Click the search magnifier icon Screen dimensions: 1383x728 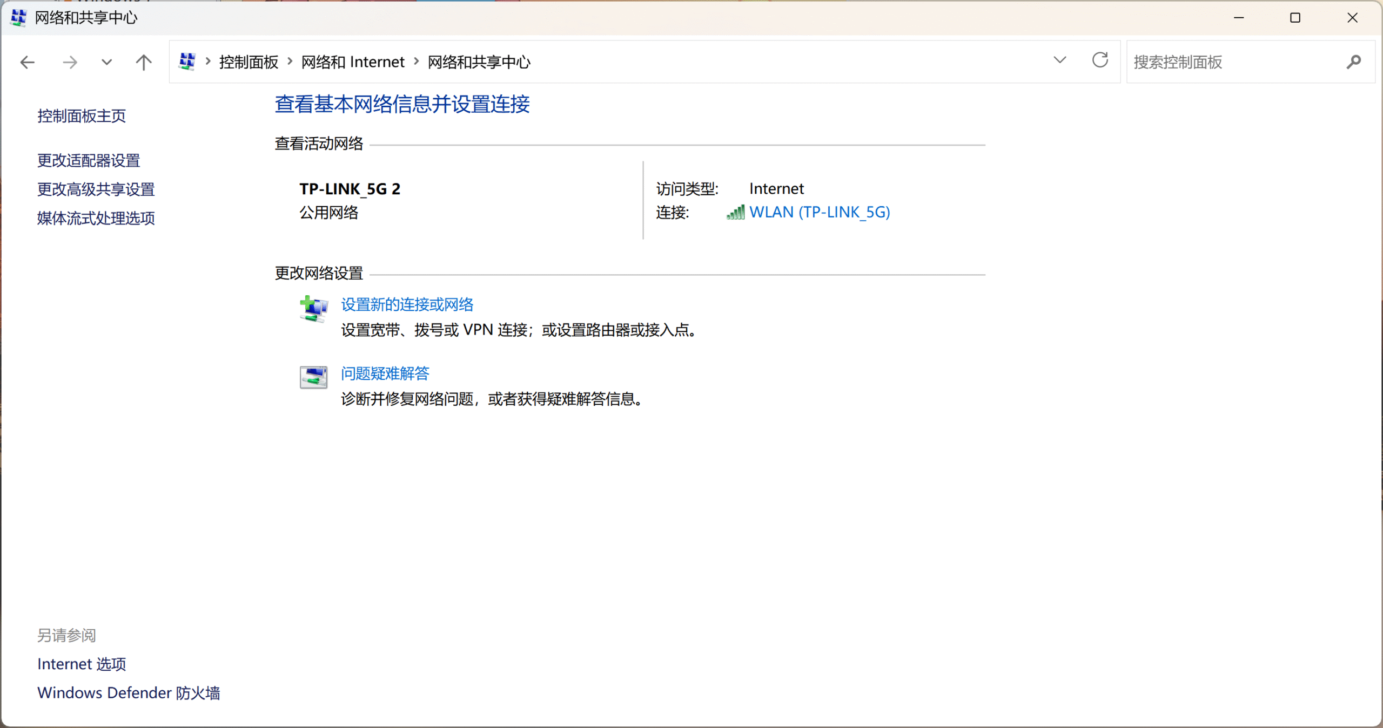[1354, 62]
